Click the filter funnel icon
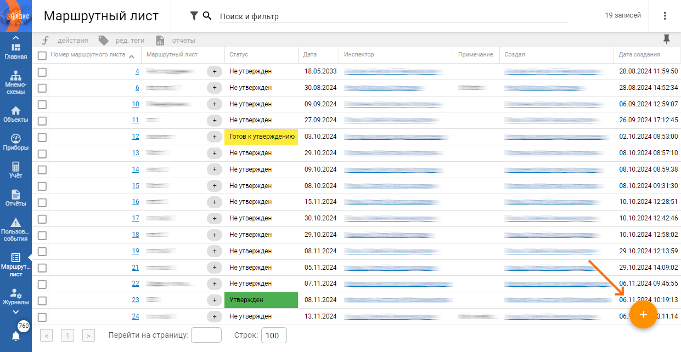 (x=194, y=16)
